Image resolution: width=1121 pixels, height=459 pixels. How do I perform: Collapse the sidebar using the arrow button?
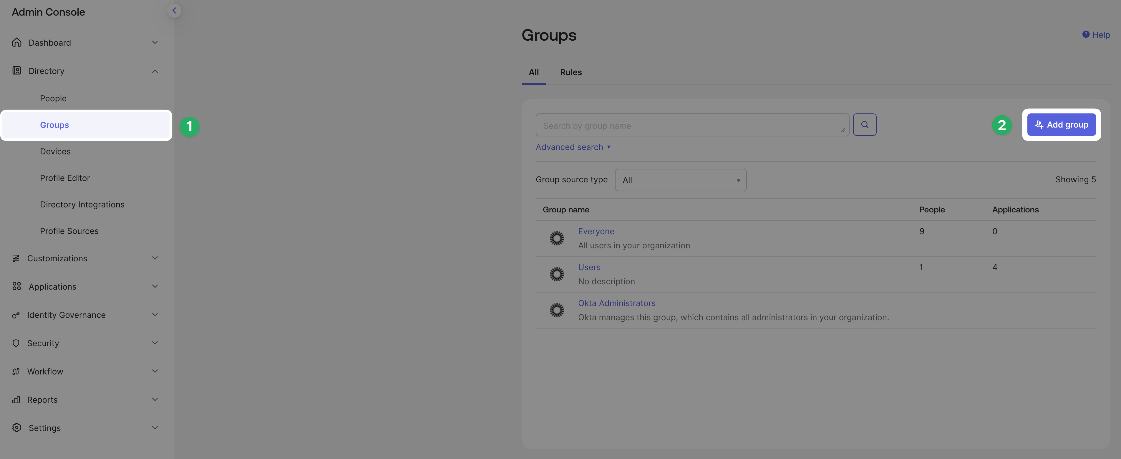tap(175, 10)
